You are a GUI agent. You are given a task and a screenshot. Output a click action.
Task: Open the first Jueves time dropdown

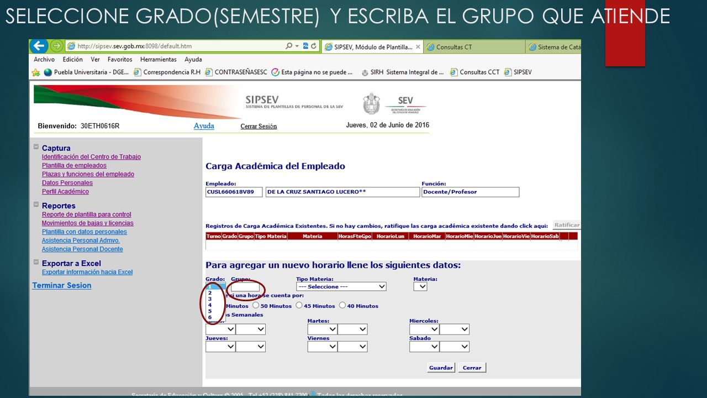220,347
